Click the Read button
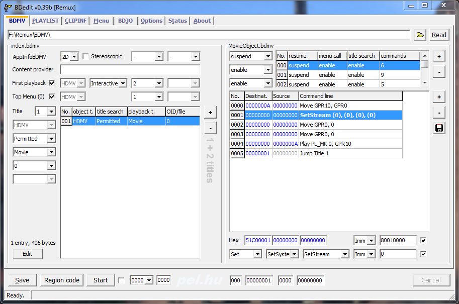Screen dimensions: 459x304 (x=439, y=35)
